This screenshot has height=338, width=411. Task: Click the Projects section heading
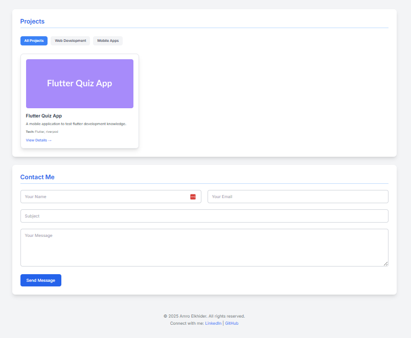[32, 21]
